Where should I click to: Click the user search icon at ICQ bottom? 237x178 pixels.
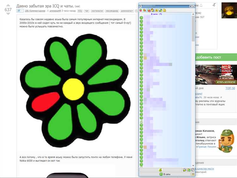(185, 170)
